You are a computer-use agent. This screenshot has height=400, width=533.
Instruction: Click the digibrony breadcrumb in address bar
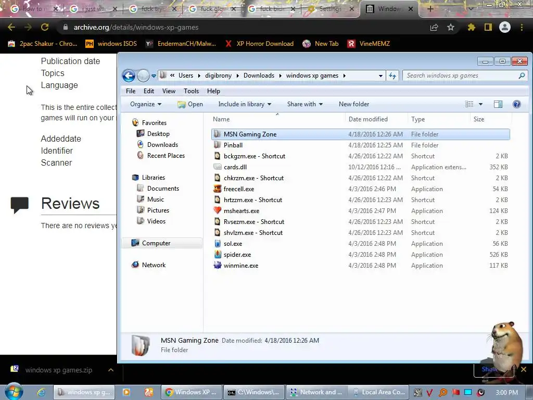click(x=218, y=76)
